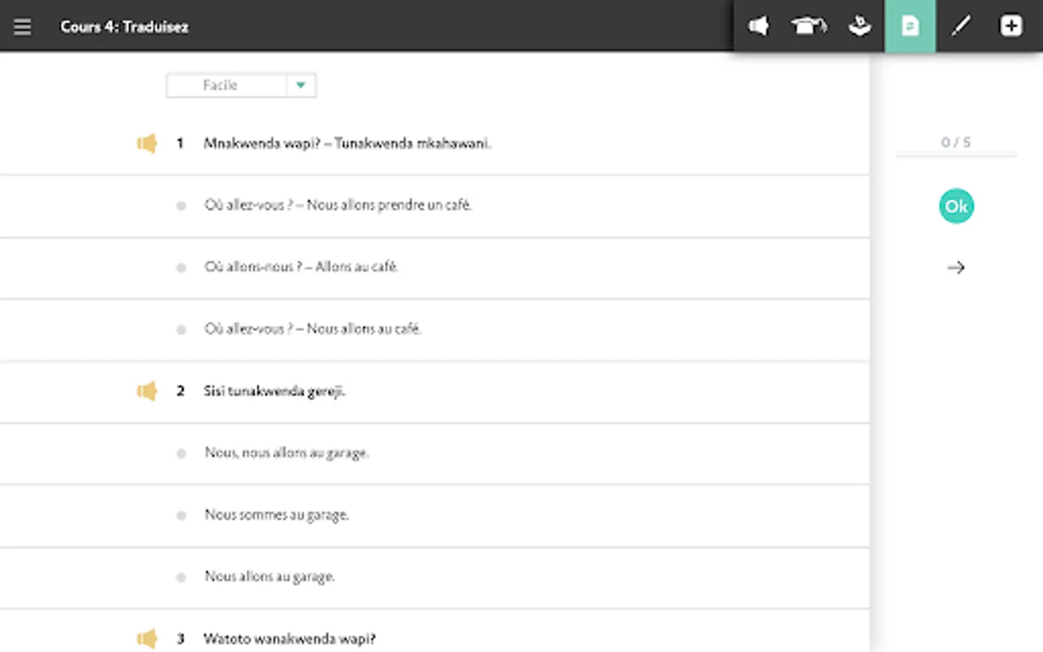This screenshot has width=1043, height=652.
Task: Go to next page with right arrow
Action: coord(956,268)
